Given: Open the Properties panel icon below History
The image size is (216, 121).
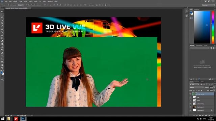Looking at the screenshot, I should coord(187,16).
